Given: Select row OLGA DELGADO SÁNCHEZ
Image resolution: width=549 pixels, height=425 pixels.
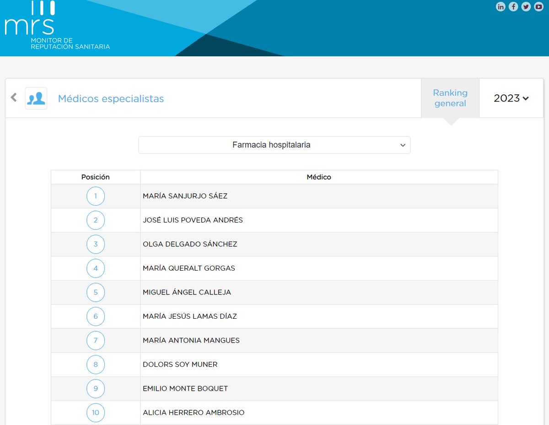Looking at the screenshot, I should point(274,244).
